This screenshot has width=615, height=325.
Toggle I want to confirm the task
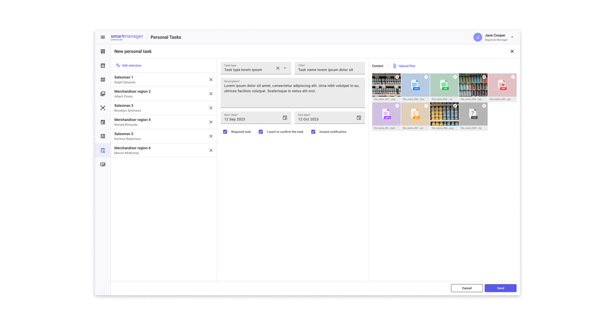click(261, 132)
